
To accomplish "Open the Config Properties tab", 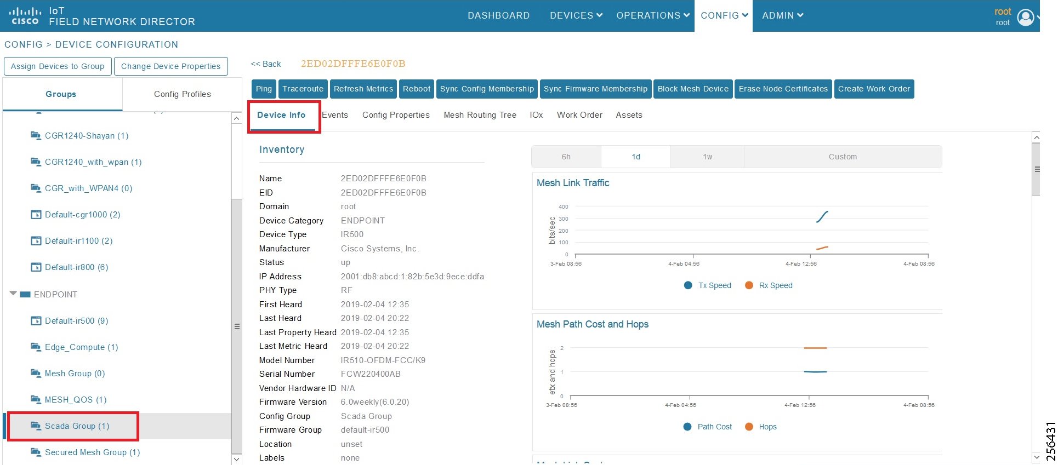I will pyautogui.click(x=396, y=115).
